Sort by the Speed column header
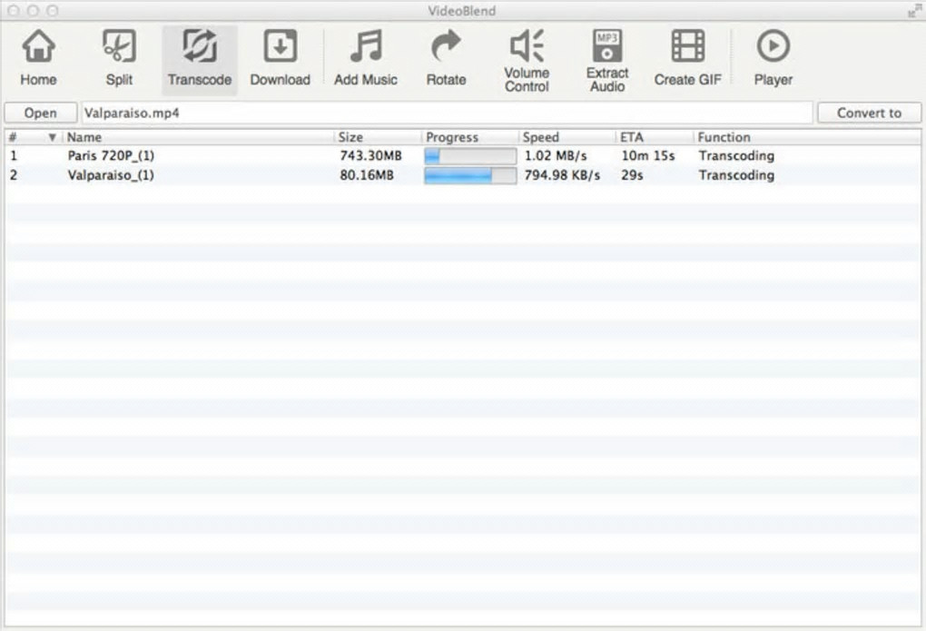Viewport: 926px width, 631px height. point(567,137)
